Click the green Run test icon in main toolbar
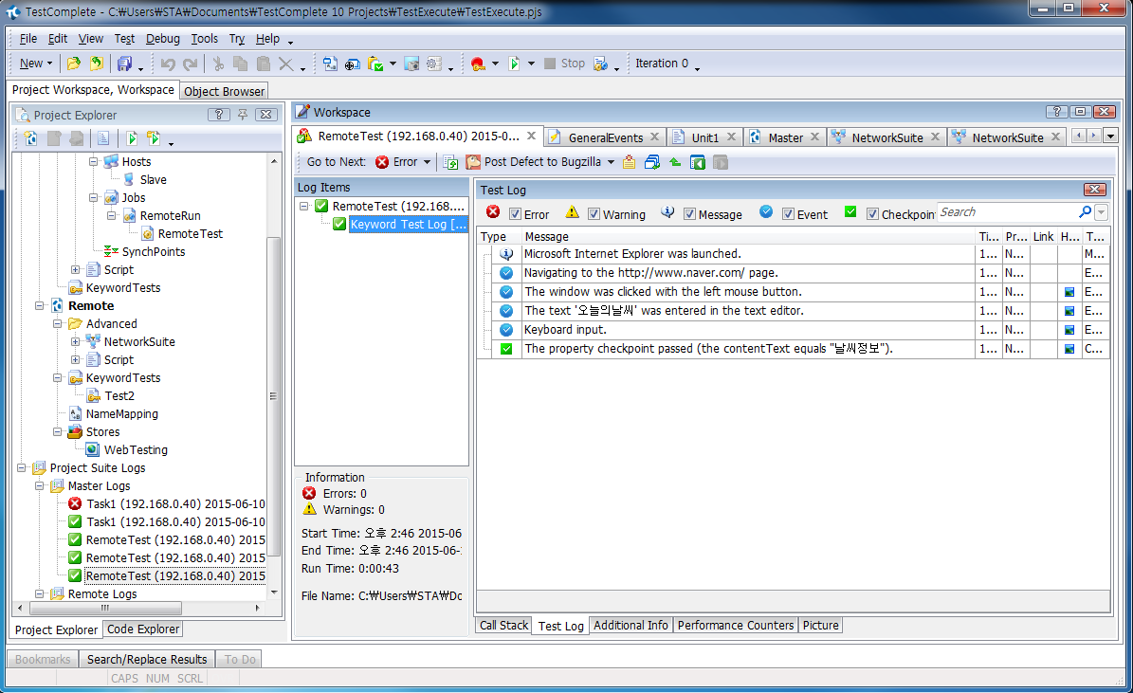 pos(513,64)
